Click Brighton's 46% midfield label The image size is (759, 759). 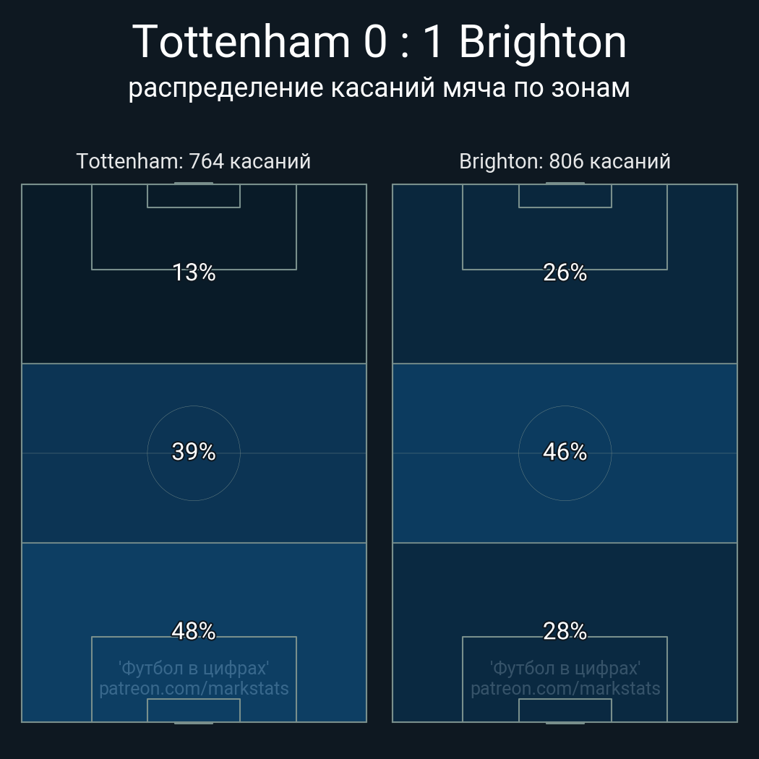(x=565, y=452)
